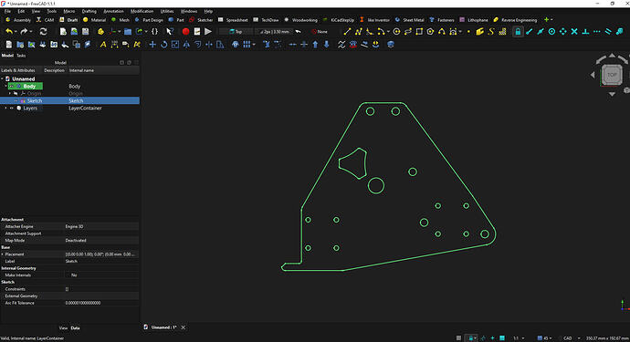This screenshot has height=342, width=630.
Task: Open the Redo history dropdown arrow
Action: tap(31, 31)
